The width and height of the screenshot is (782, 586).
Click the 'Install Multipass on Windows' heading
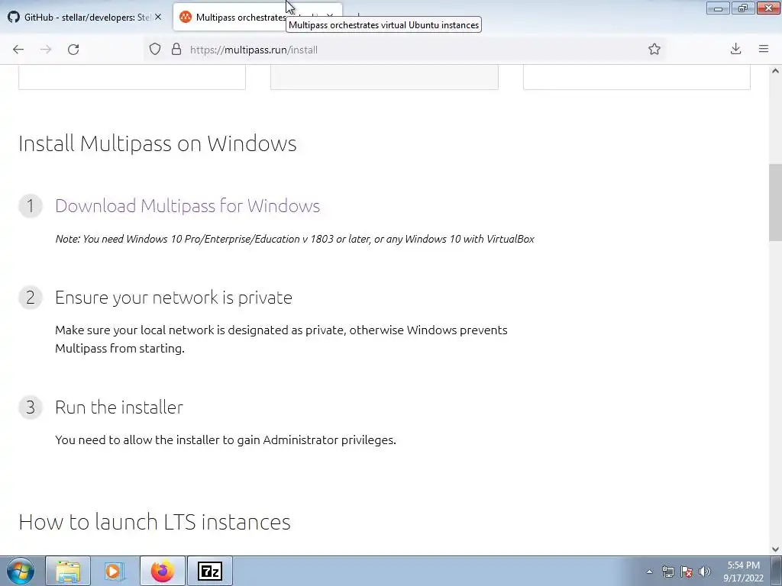tap(157, 143)
